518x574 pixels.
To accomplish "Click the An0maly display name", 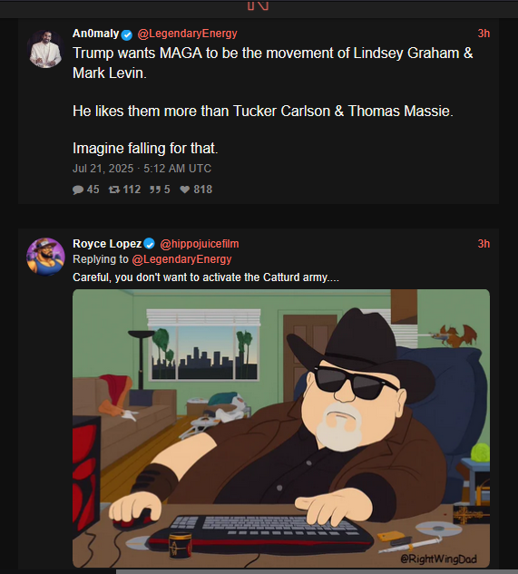I will tap(95, 34).
